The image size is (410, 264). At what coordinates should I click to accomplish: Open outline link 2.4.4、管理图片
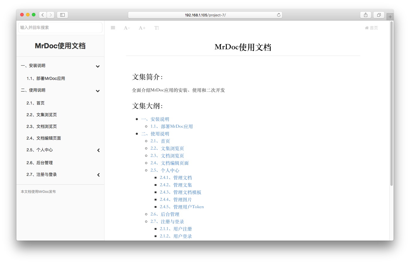(x=176, y=200)
